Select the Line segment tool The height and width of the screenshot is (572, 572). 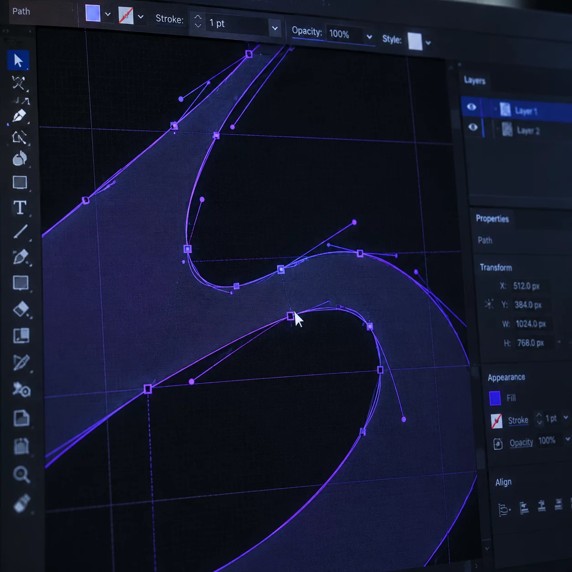(x=20, y=232)
